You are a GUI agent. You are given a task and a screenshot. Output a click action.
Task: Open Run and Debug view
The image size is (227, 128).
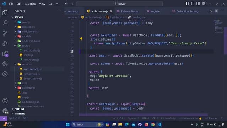[x=5, y=43]
